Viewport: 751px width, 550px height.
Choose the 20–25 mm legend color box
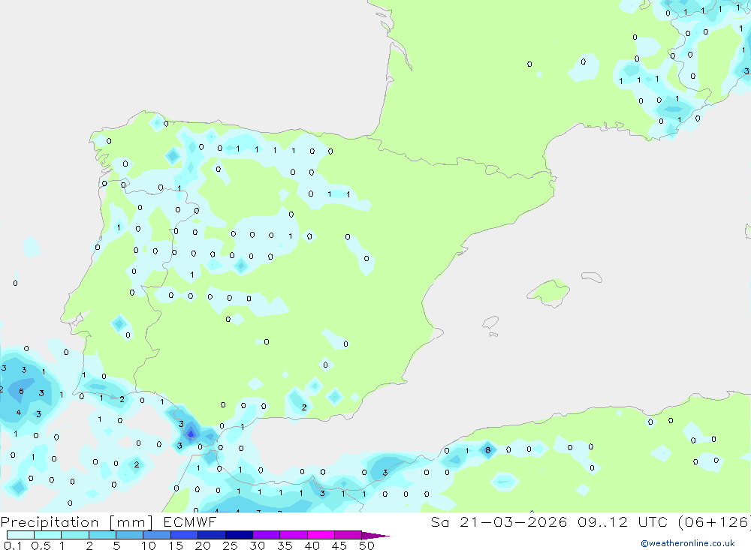(212, 535)
